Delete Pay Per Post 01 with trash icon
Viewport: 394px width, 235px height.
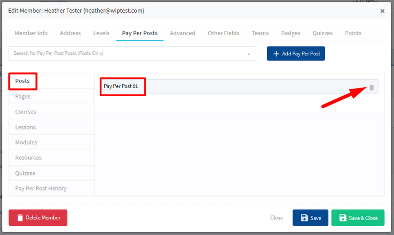pyautogui.click(x=371, y=88)
